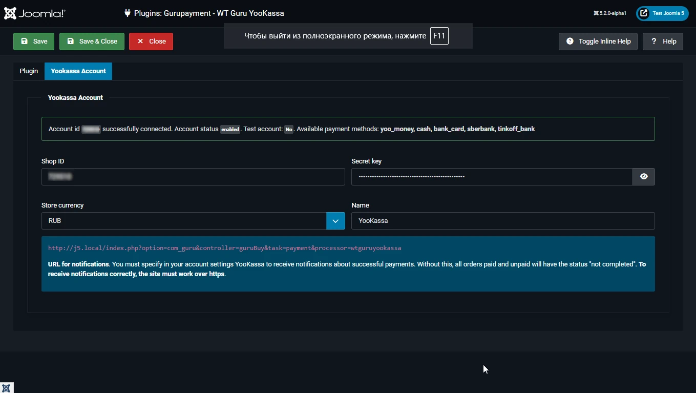Click the 'Store currency' label
This screenshot has height=393, width=696.
62,205
